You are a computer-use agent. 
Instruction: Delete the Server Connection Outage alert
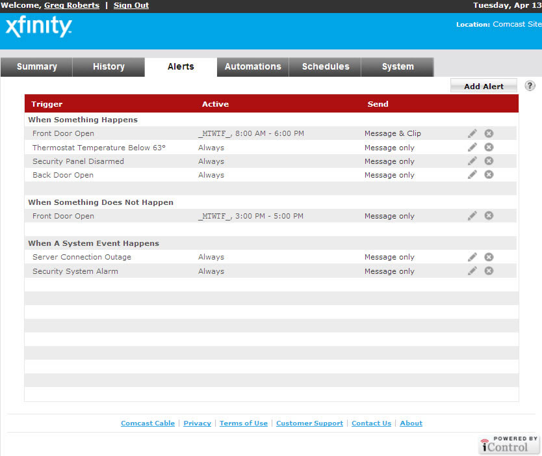(x=489, y=257)
